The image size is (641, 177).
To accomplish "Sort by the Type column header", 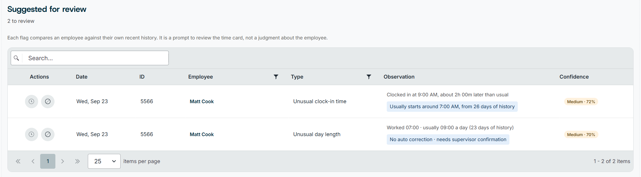I will (297, 77).
